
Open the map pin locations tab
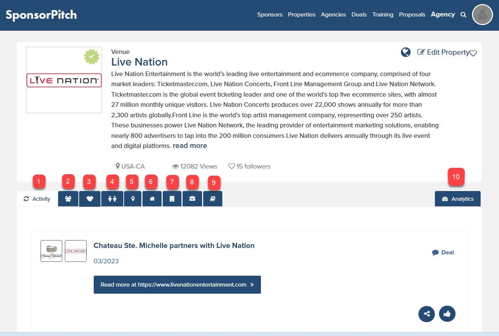[133, 199]
